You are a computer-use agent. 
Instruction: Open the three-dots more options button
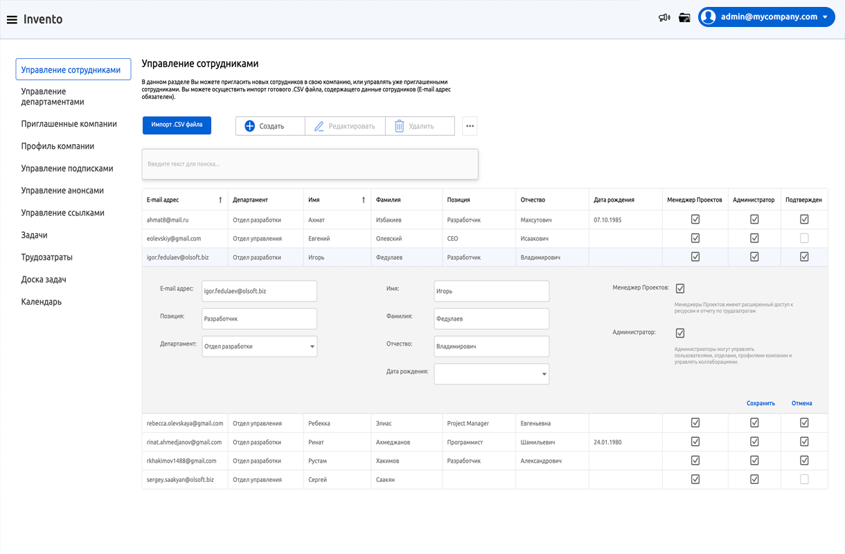[x=470, y=126]
